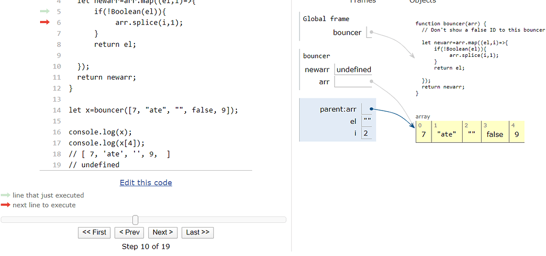
Task: Go to the first step with << First
Action: pos(94,232)
